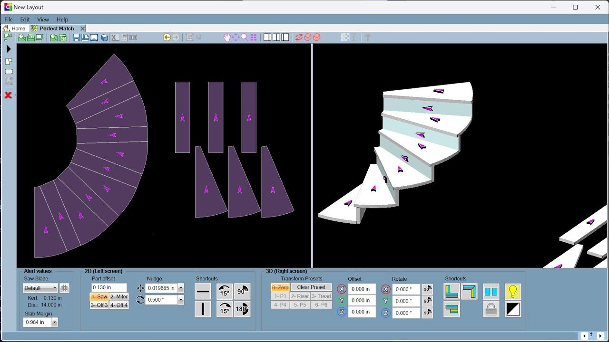Click the Rotate Z value field
This screenshot has width=609, height=342.
point(406,313)
